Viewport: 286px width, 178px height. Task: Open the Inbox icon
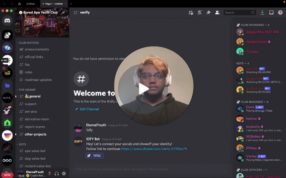coord(271,12)
